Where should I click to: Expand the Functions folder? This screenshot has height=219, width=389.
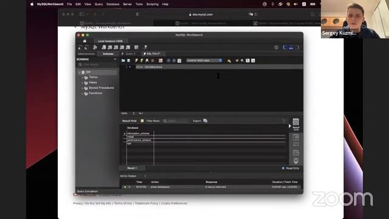click(83, 94)
